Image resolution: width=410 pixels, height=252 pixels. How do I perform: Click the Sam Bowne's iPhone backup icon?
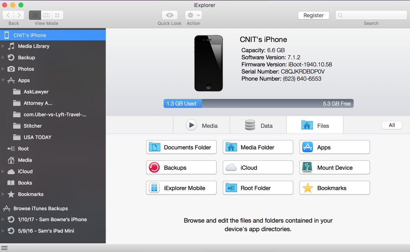coord(11,219)
